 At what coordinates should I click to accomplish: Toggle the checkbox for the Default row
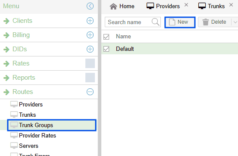pyautogui.click(x=106, y=49)
